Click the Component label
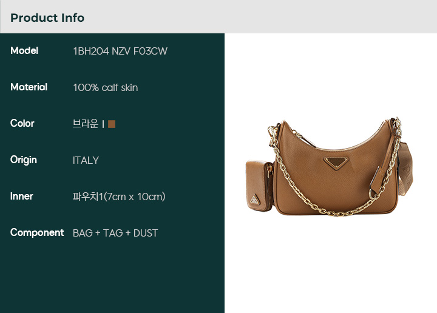The height and width of the screenshot is (313, 437). coord(37,233)
